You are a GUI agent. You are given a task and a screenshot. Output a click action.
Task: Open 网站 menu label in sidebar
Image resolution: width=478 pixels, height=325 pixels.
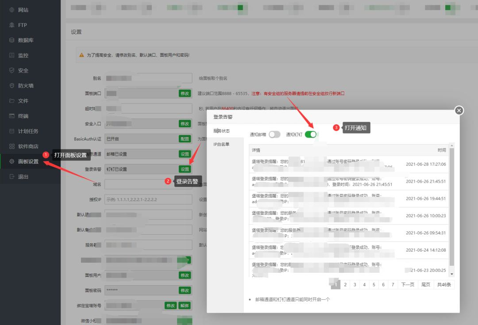pyautogui.click(x=23, y=10)
